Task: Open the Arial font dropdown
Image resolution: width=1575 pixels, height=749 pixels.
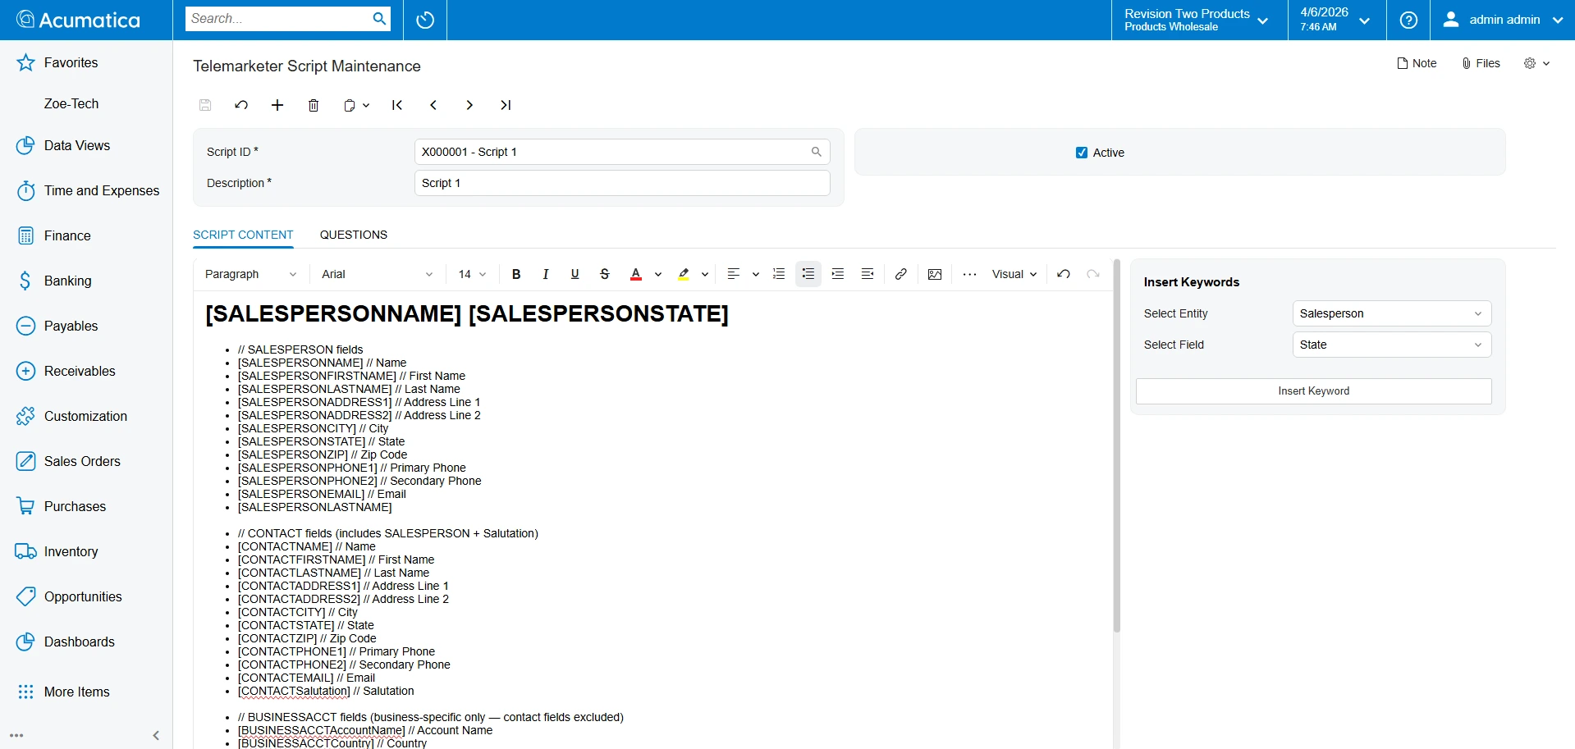Action: (377, 274)
